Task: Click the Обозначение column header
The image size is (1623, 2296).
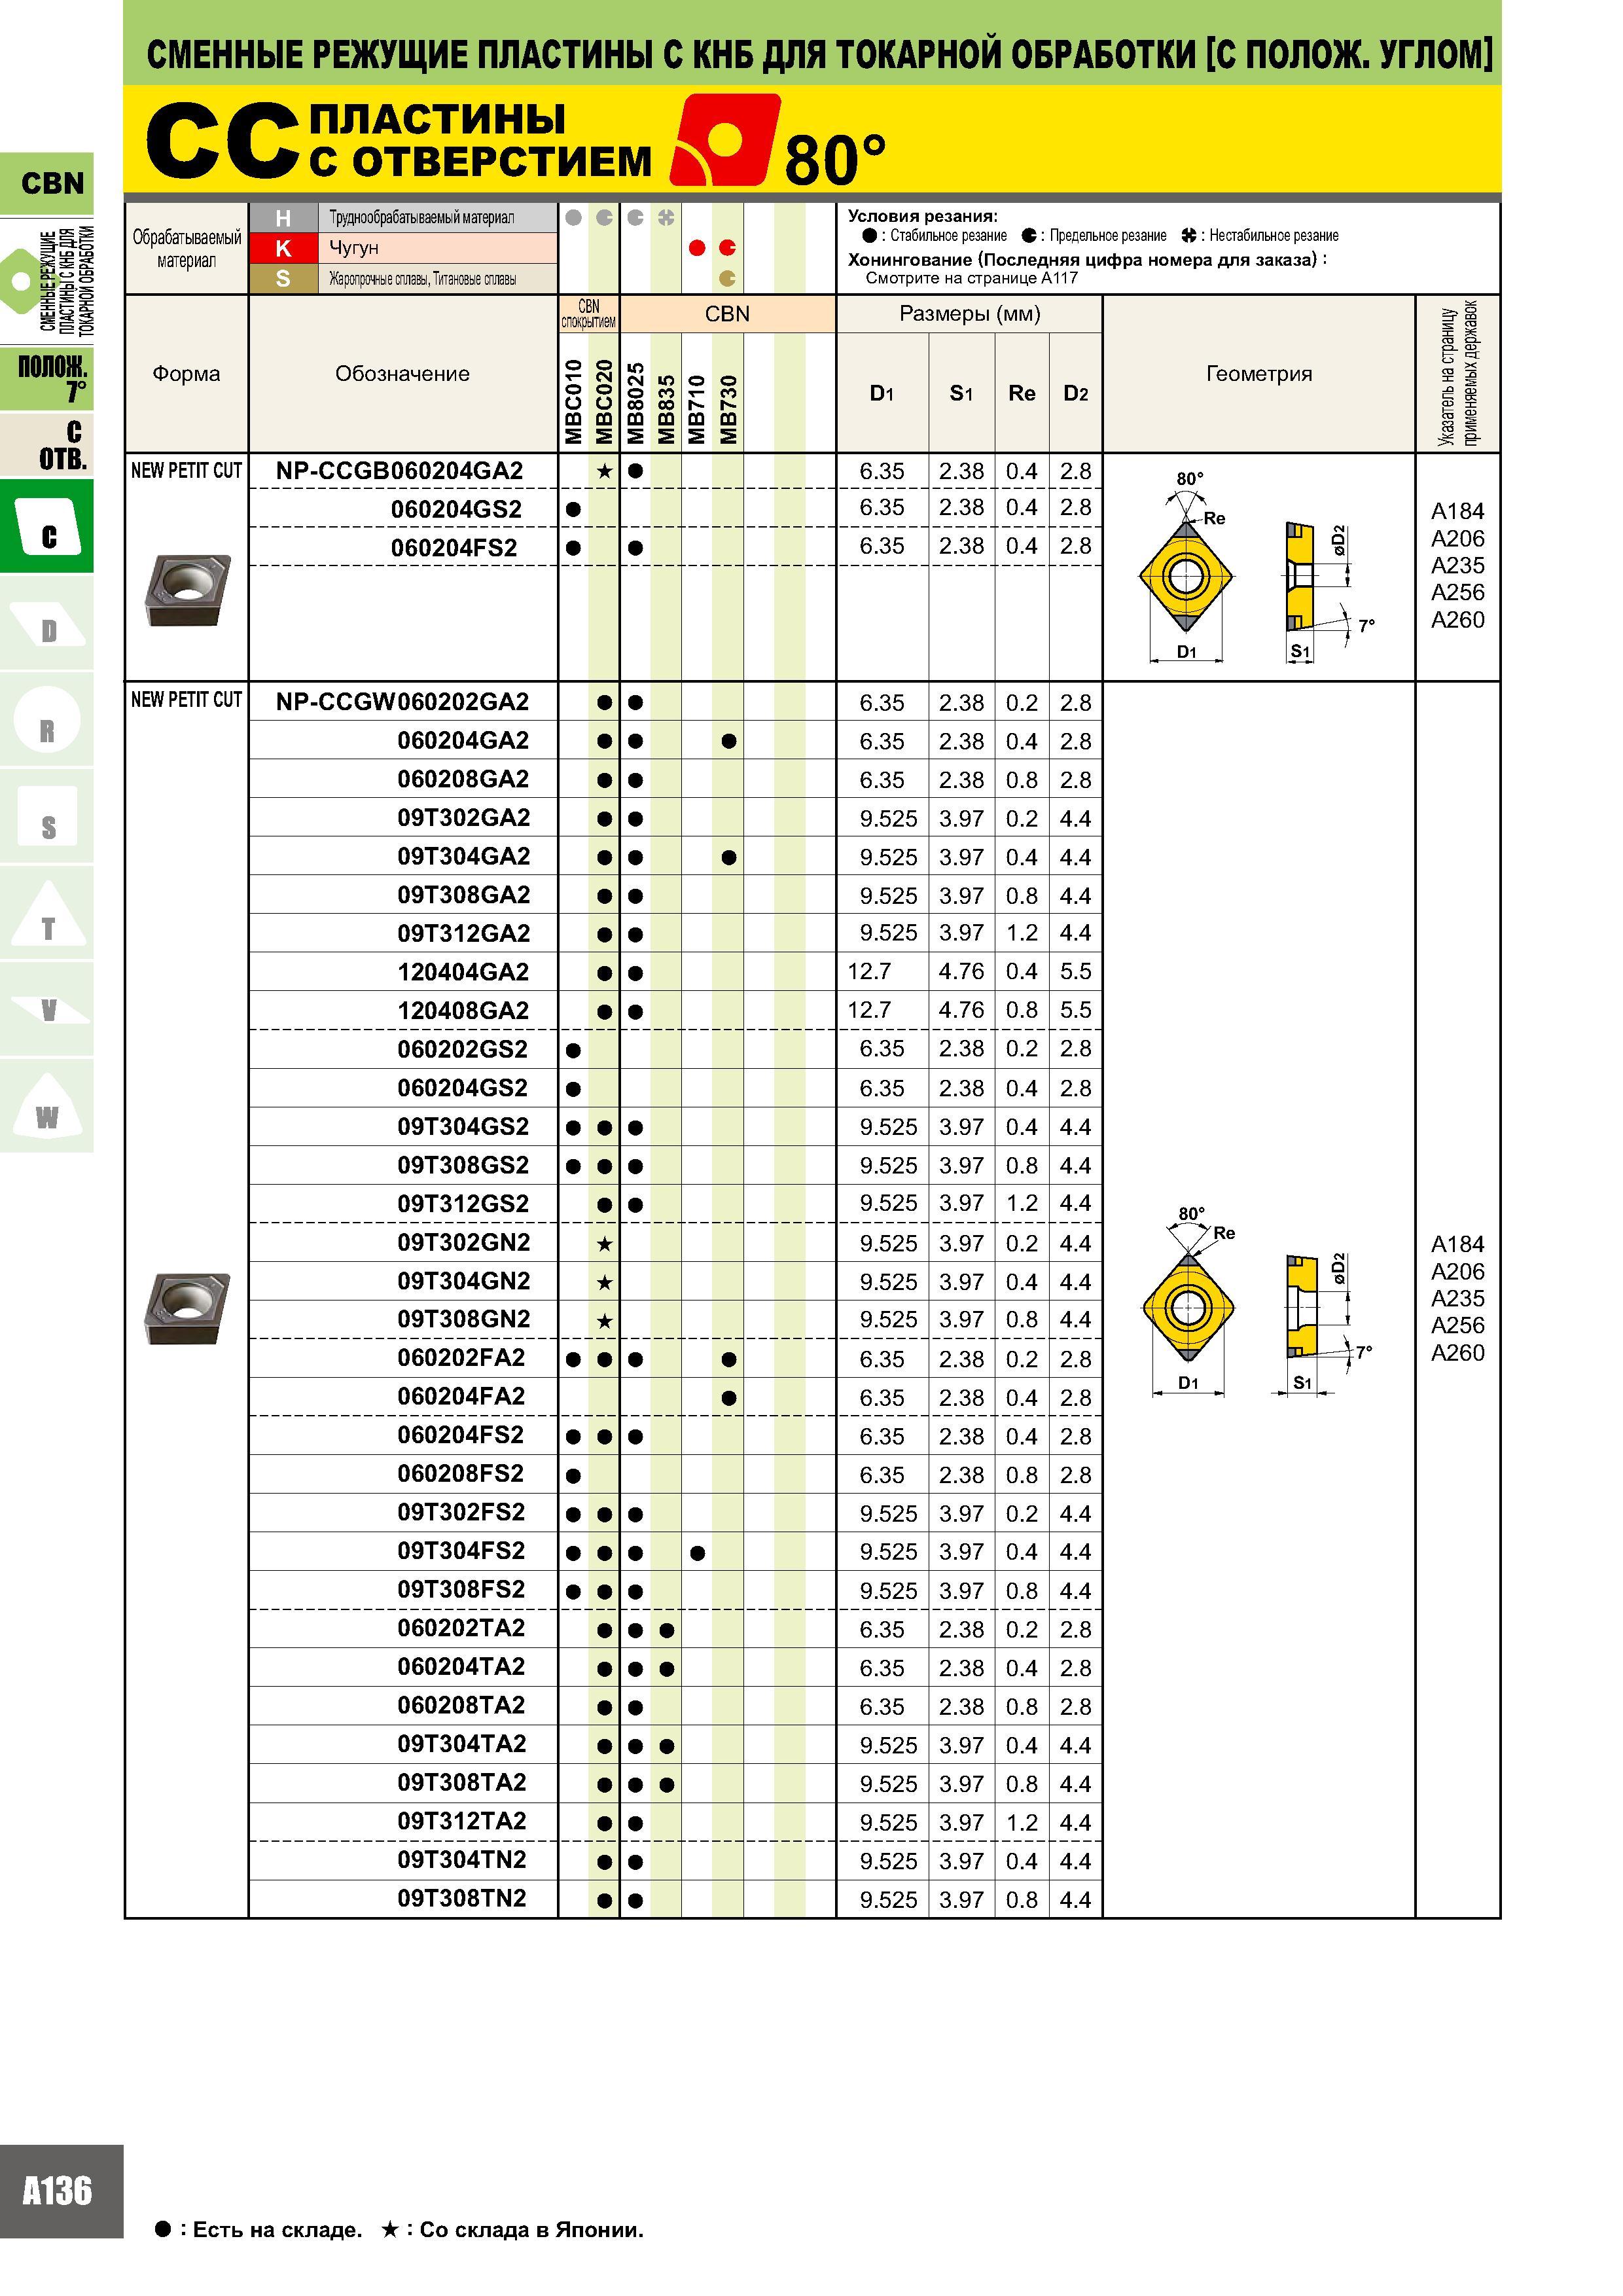Action: pyautogui.click(x=402, y=374)
